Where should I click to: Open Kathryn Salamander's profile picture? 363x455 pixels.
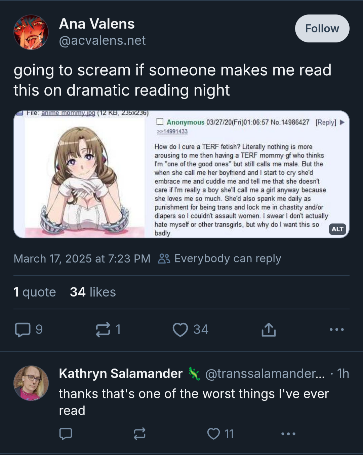tap(31, 383)
